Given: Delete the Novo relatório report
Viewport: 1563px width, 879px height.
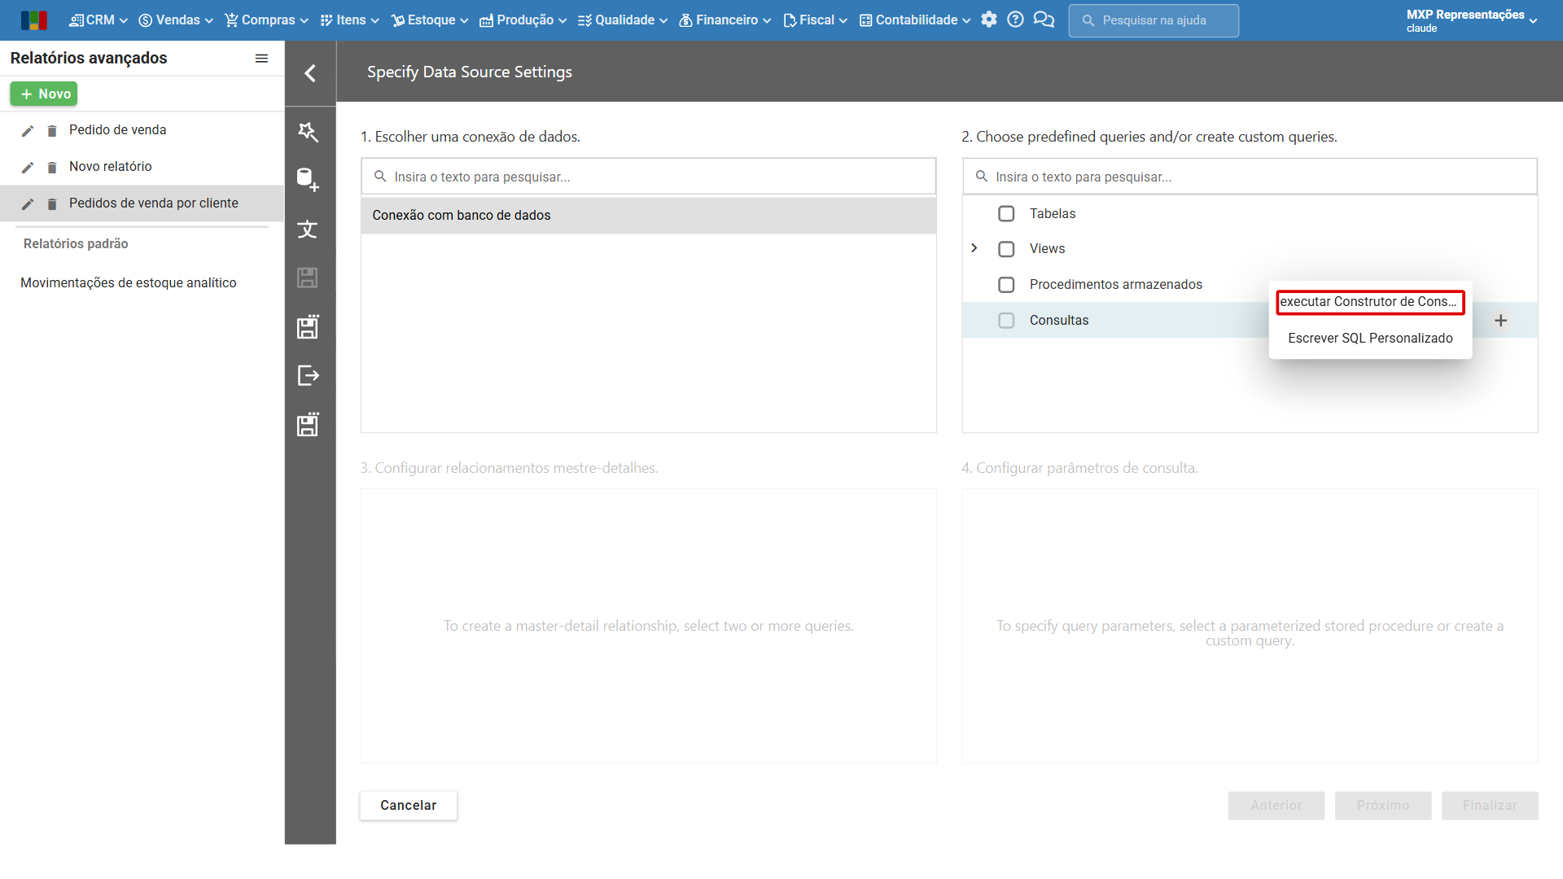Looking at the screenshot, I should [x=52, y=168].
